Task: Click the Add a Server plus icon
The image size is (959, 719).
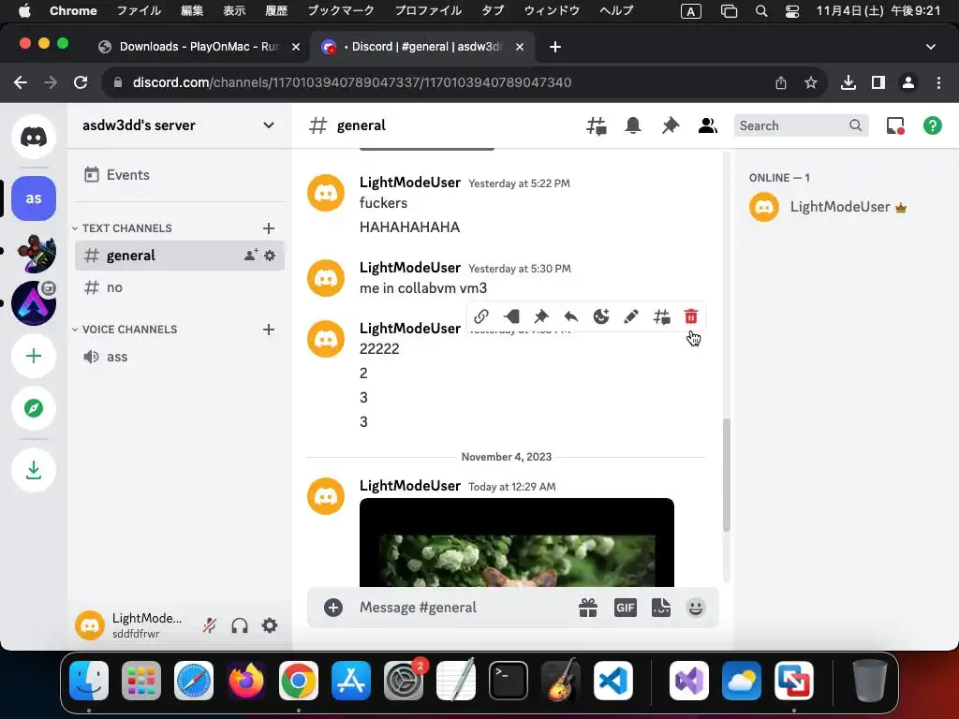Action: (x=34, y=356)
